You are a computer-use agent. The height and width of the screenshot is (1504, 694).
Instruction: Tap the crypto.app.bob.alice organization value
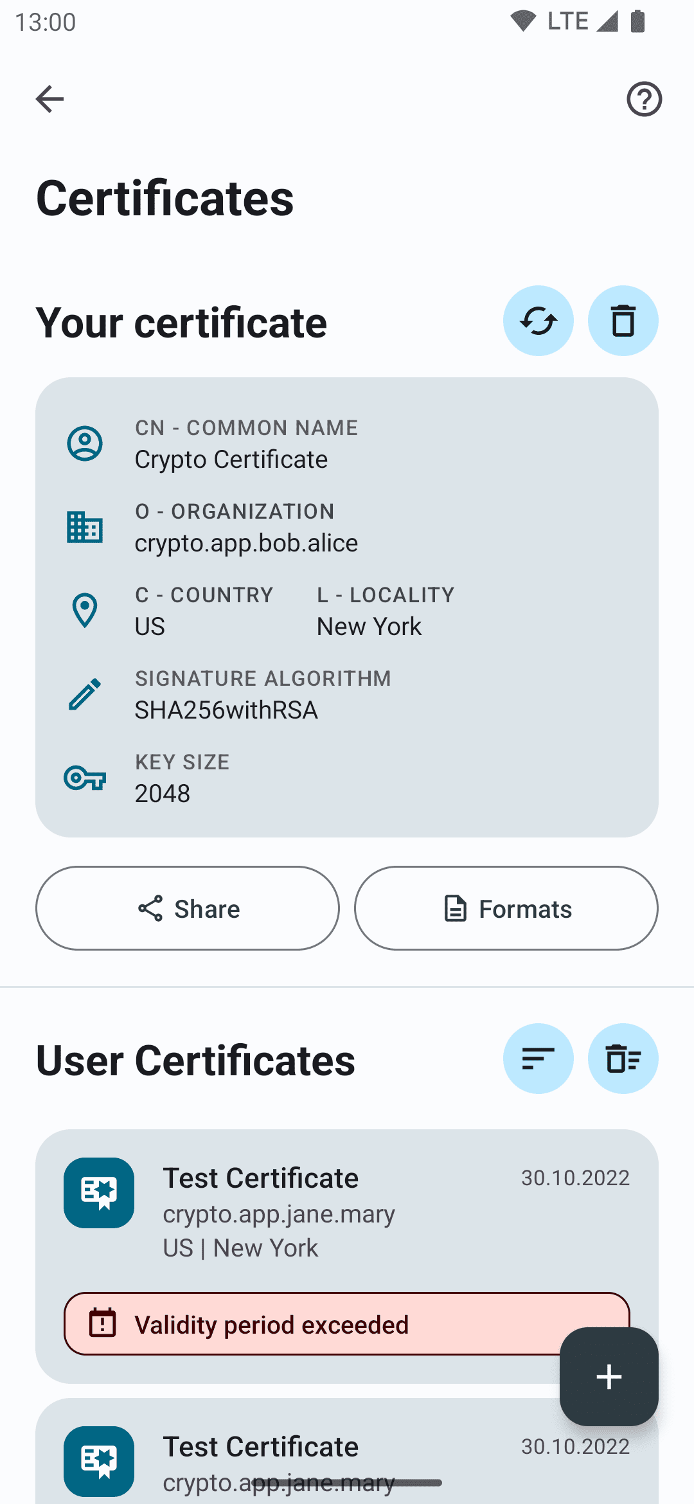(x=246, y=543)
